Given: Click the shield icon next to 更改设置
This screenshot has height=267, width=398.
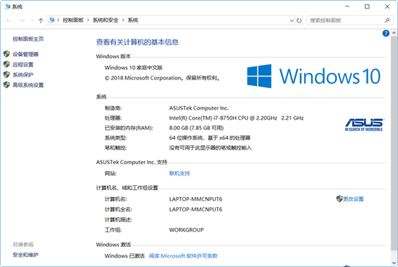Looking at the screenshot, I should point(339,199).
